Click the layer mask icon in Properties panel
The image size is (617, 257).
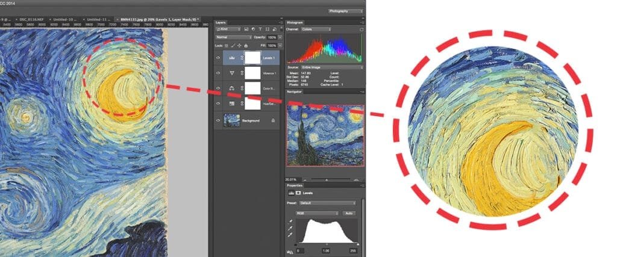coord(299,194)
